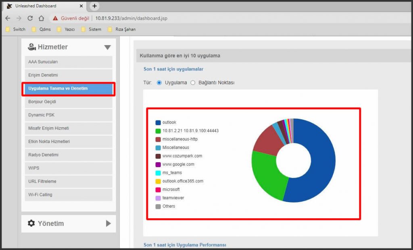Click the browser back arrow
Viewport: 413px width, 250px height.
tap(8, 18)
